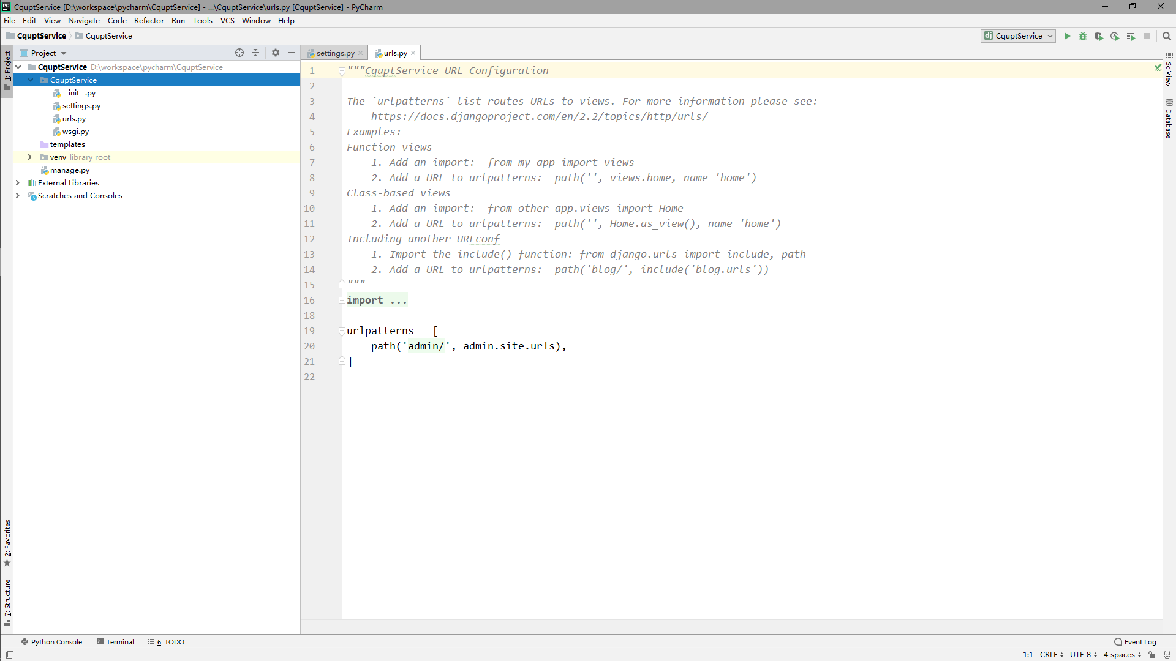Switch to the settings.py editor tab
The image size is (1176, 661).
tap(335, 53)
